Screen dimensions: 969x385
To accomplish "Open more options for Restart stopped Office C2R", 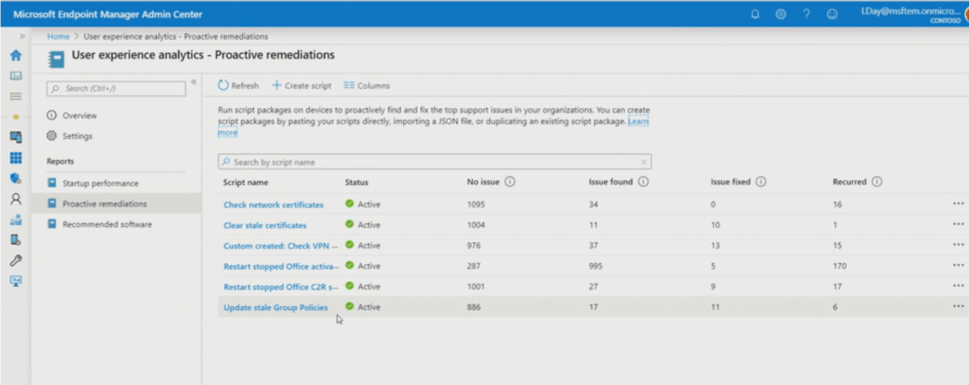I will pos(958,286).
